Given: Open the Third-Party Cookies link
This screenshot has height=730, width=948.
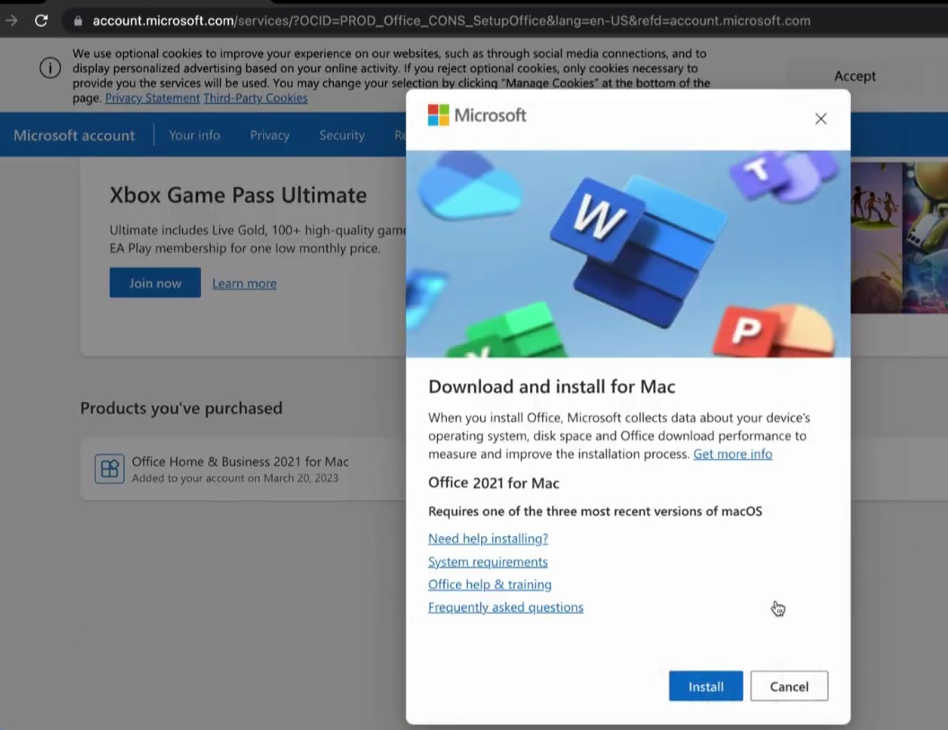Looking at the screenshot, I should pyautogui.click(x=255, y=98).
